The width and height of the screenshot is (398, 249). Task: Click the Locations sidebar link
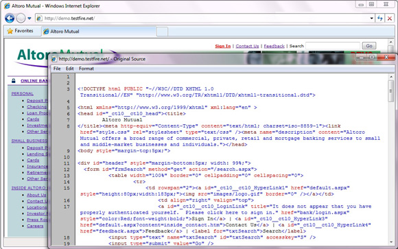point(37,207)
